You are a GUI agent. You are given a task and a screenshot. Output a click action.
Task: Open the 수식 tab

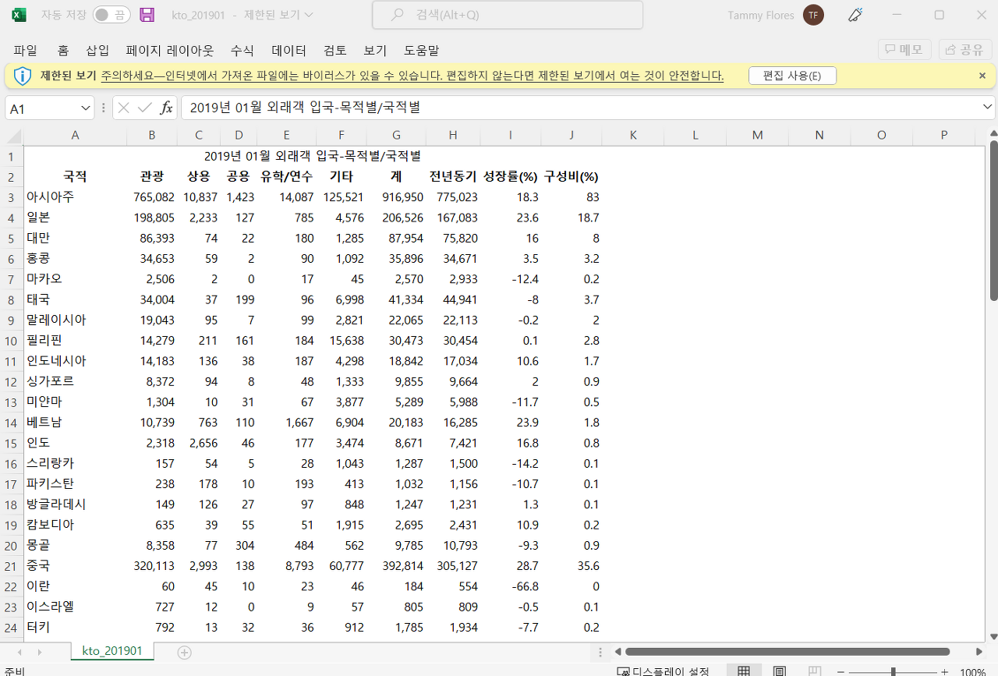coord(242,50)
